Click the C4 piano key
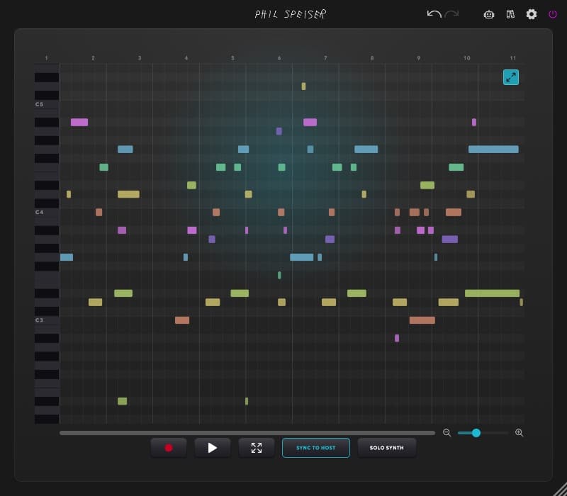 [47, 212]
